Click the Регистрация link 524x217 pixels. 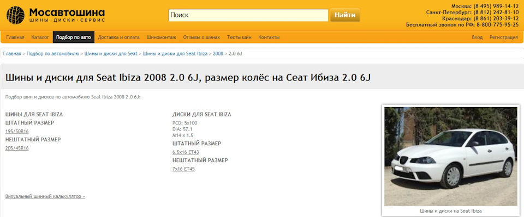point(504,38)
